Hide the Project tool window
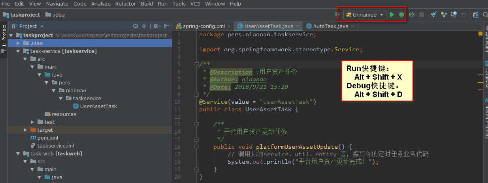 pos(167,26)
